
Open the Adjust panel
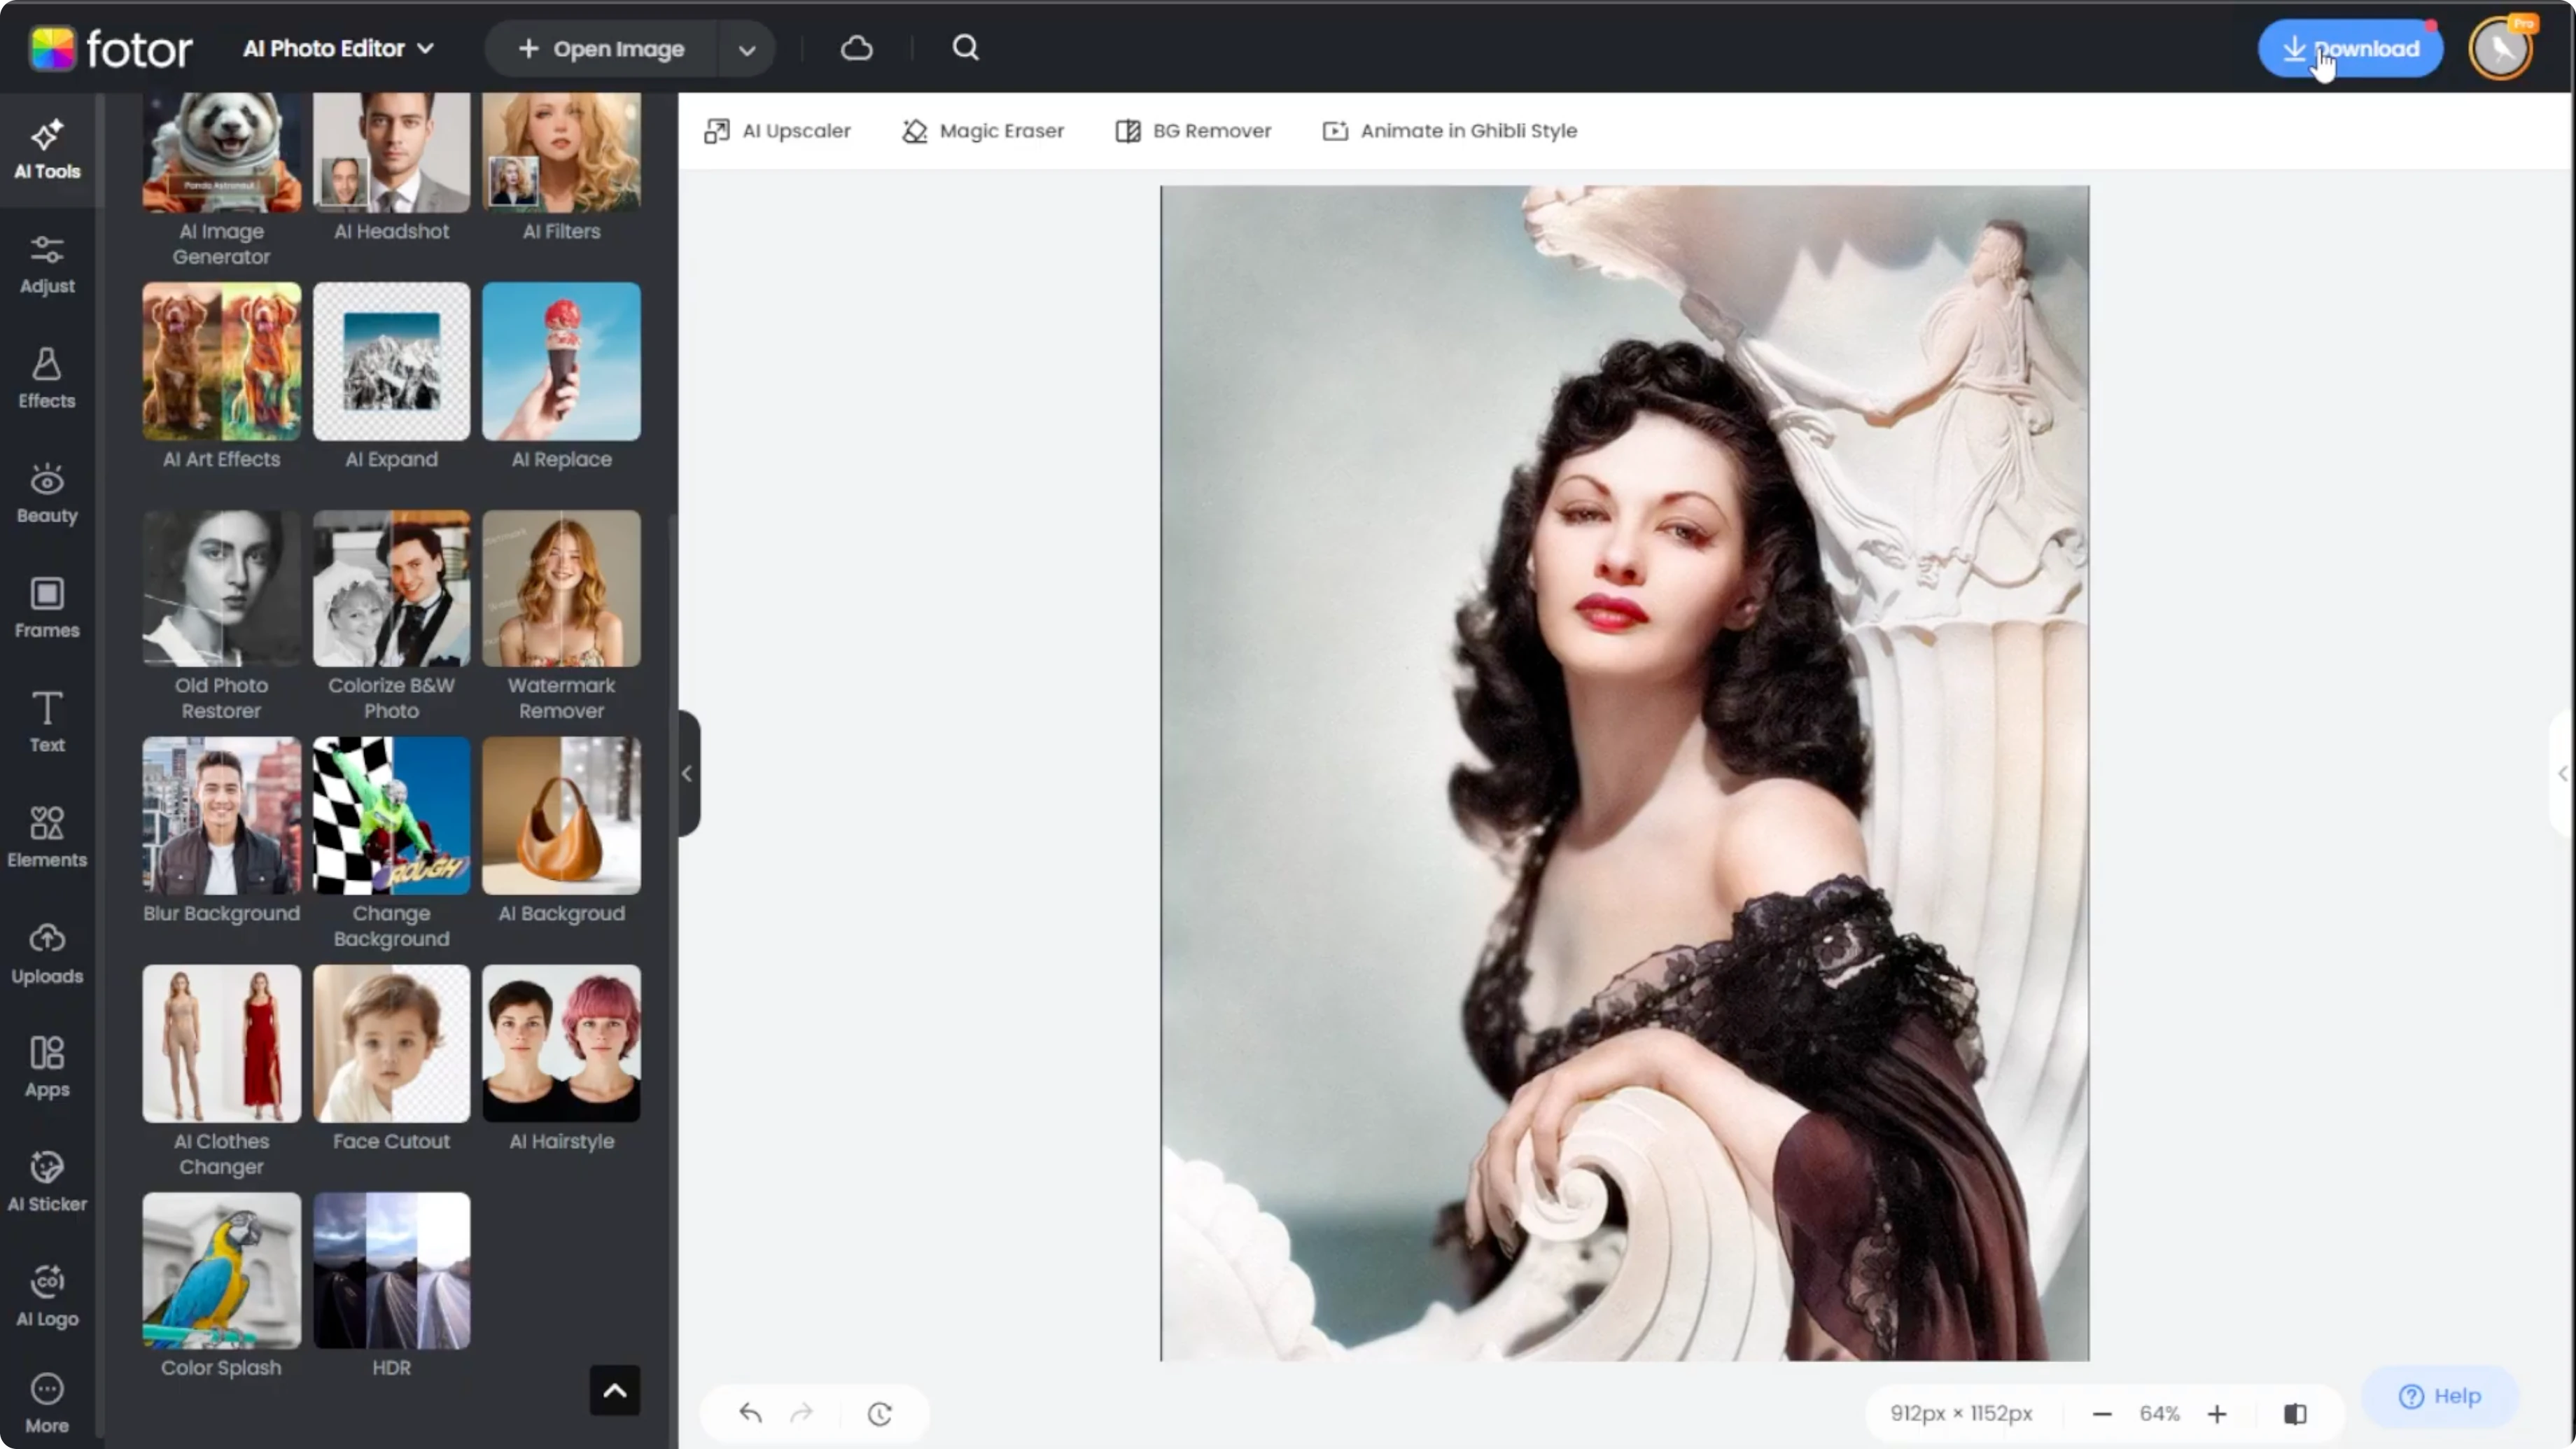coord(47,265)
